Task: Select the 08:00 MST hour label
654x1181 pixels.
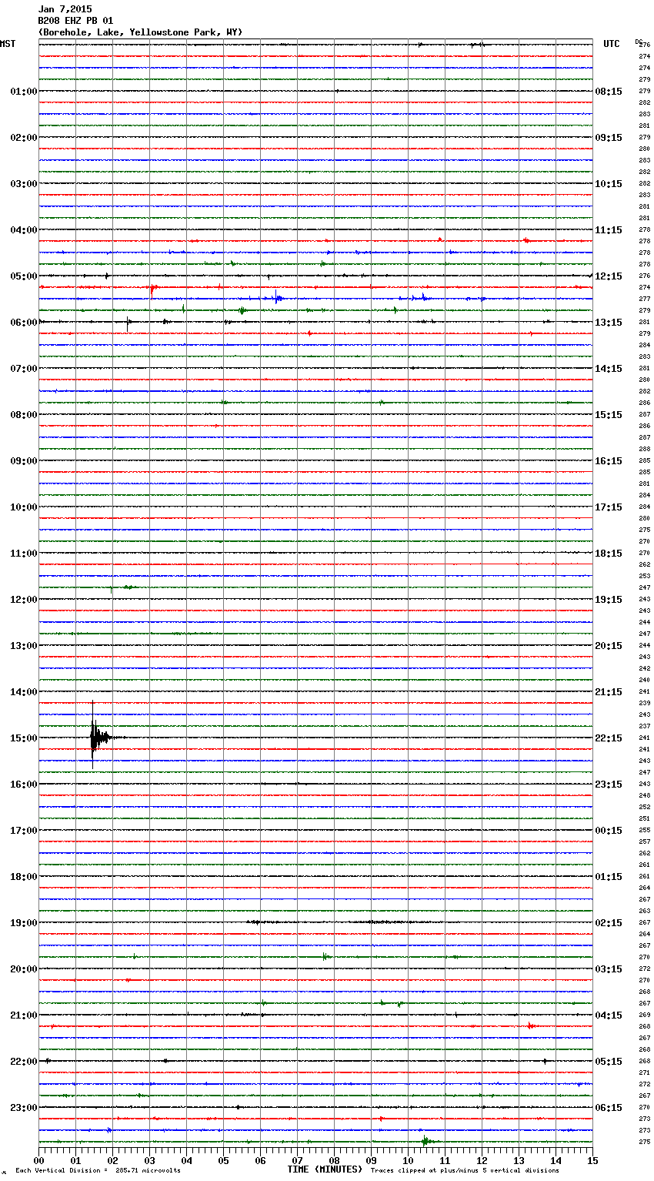Action: pos(24,415)
